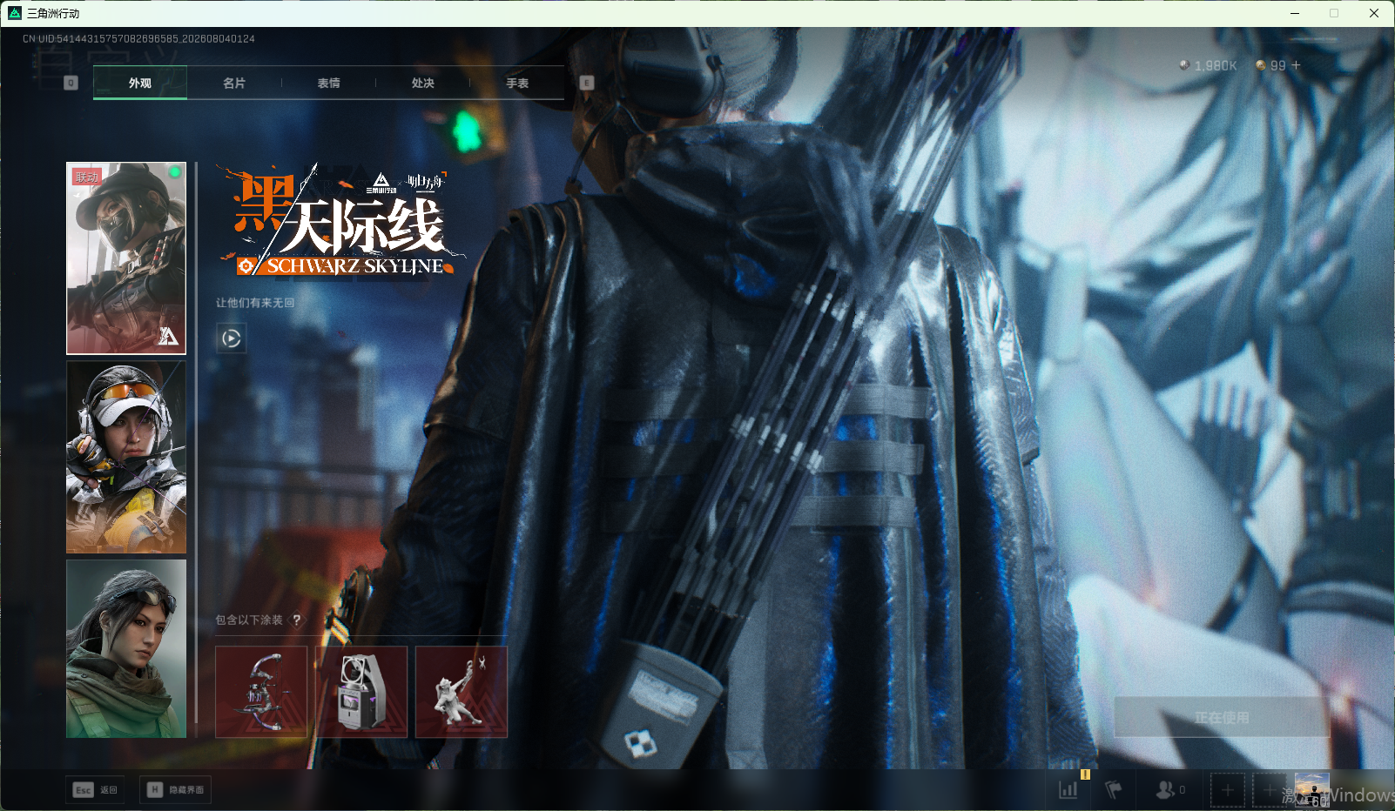
Task: Click the CN UID text
Action: (x=138, y=39)
